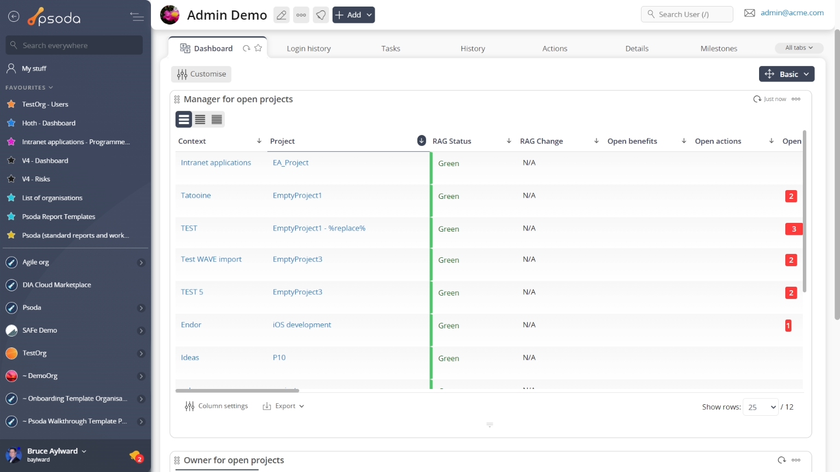Screen dimensions: 840x472
Task: Open the notifications icon with badge 2
Action: click(x=136, y=456)
